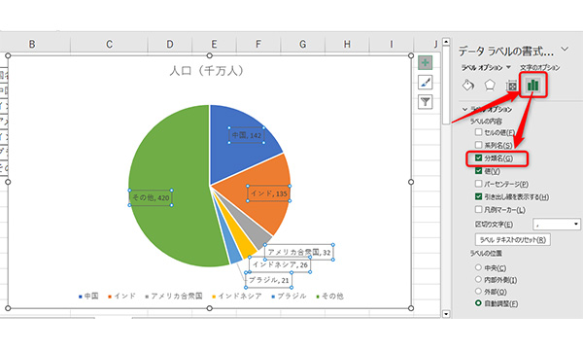Click the vertical scrollbar up arrow
This screenshot has width=583, height=350.
click(446, 42)
